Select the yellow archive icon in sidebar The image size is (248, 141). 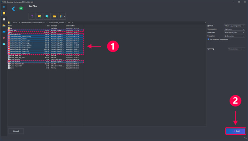pos(4,13)
